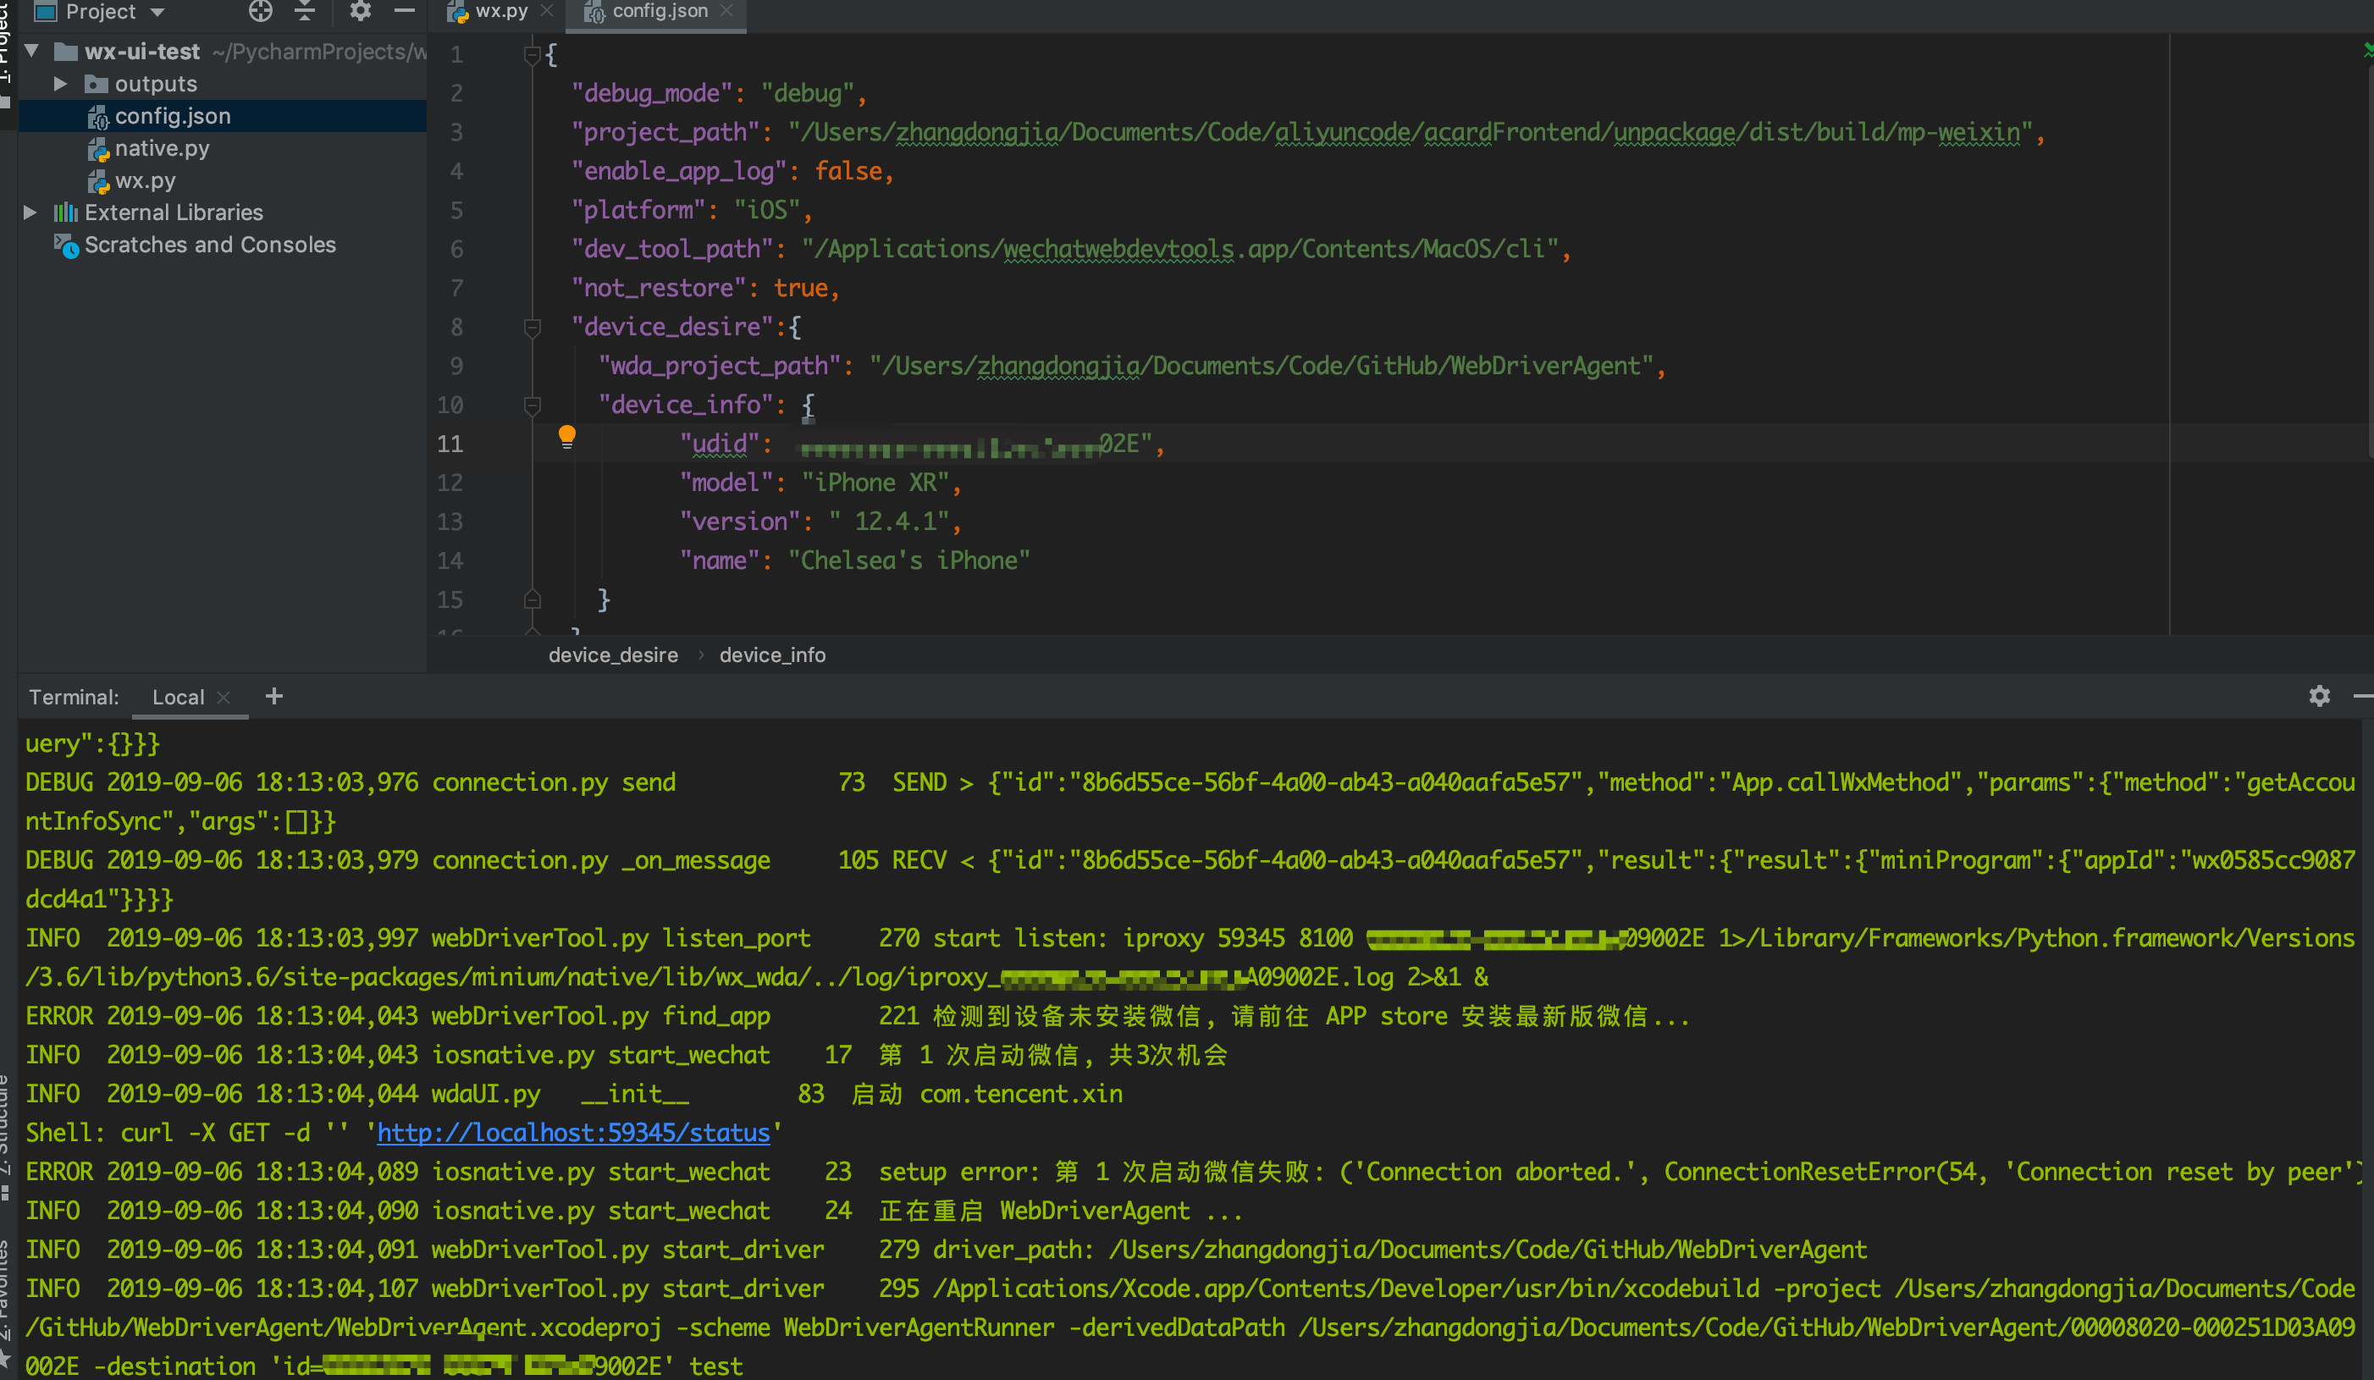2374x1380 pixels.
Task: Fold the device_info block on line 10
Action: [533, 405]
